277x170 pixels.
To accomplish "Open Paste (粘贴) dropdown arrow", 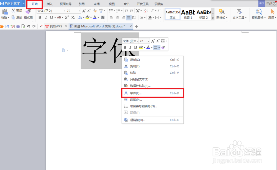I will click(8, 18).
